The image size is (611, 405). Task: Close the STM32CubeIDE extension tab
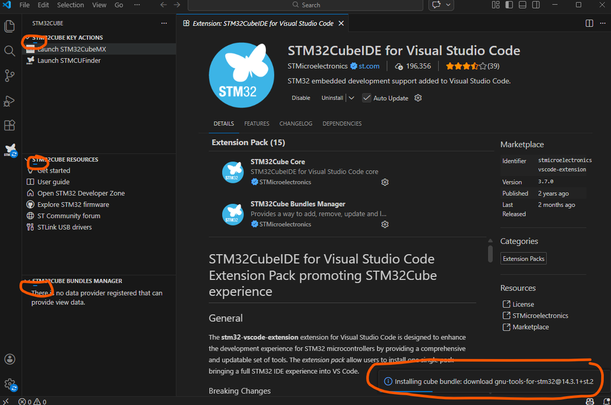tap(341, 23)
